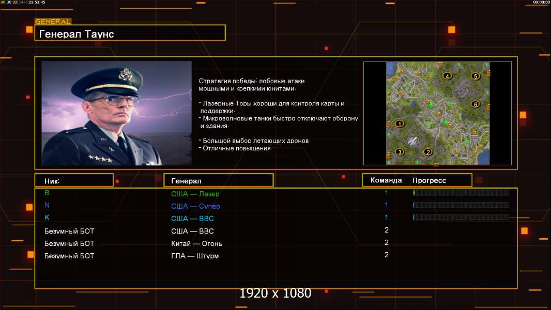The width and height of the screenshot is (551, 310).
Task: Click the Команда column header
Action: tap(386, 180)
